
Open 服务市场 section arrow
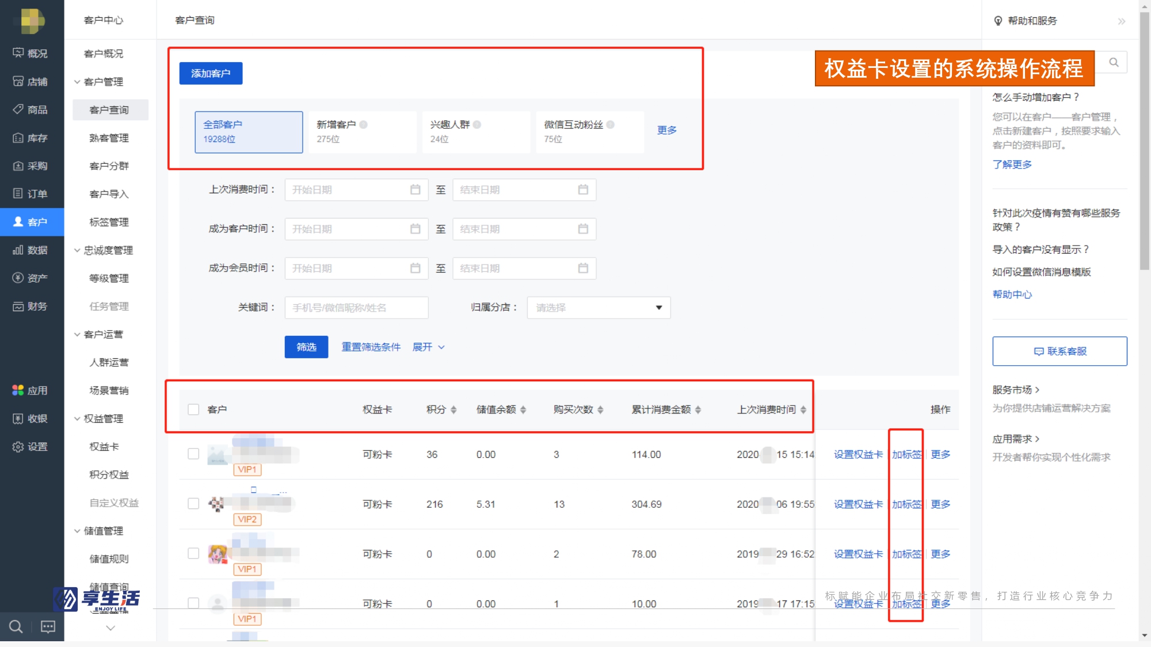coord(1038,390)
